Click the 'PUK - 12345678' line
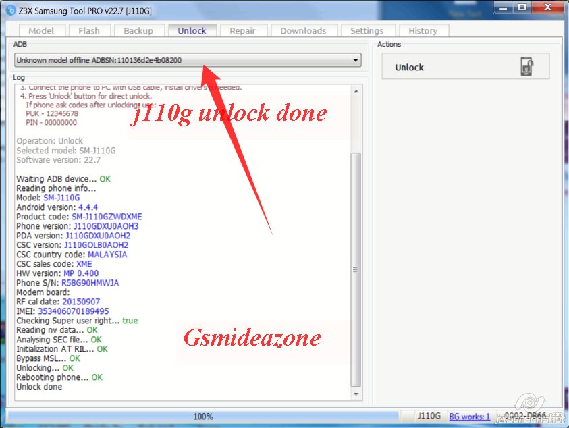Image resolution: width=569 pixels, height=428 pixels. pyautogui.click(x=52, y=113)
